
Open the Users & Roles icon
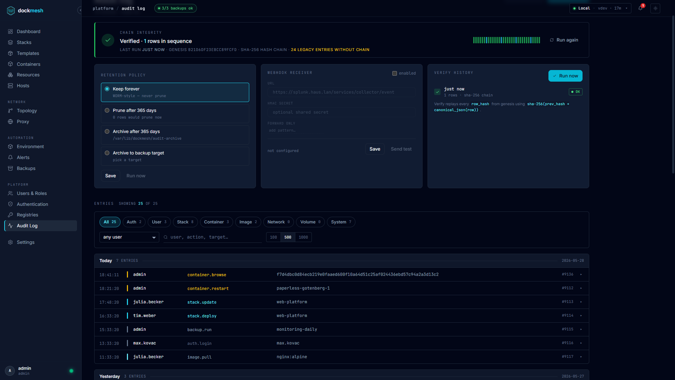(10, 194)
